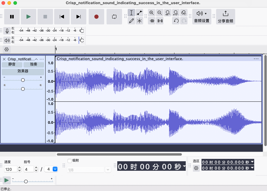Image resolution: width=267 pixels, height=191 pixels.
Task: Skip to end of the project
Action: pyautogui.click(x=79, y=17)
